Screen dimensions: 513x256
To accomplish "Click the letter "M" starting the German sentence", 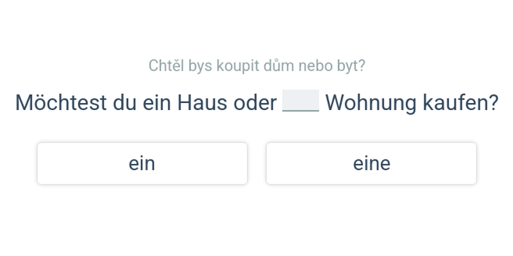I will pyautogui.click(x=24, y=102).
